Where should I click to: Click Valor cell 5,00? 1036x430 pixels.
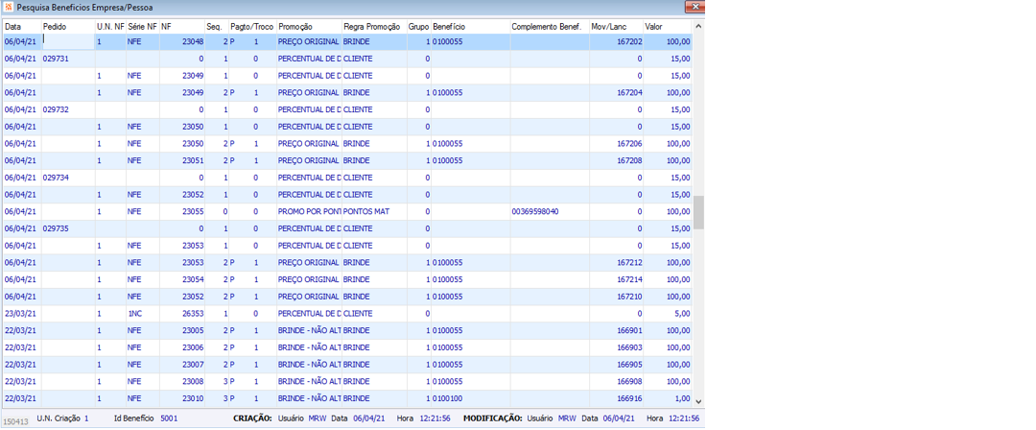coord(668,314)
